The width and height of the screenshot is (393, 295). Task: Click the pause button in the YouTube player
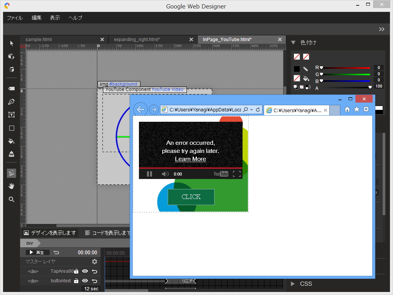[149, 174]
